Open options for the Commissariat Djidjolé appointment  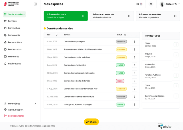click(176, 96)
